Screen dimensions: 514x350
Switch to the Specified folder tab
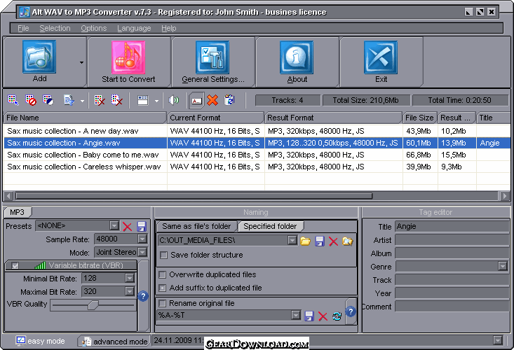point(271,226)
